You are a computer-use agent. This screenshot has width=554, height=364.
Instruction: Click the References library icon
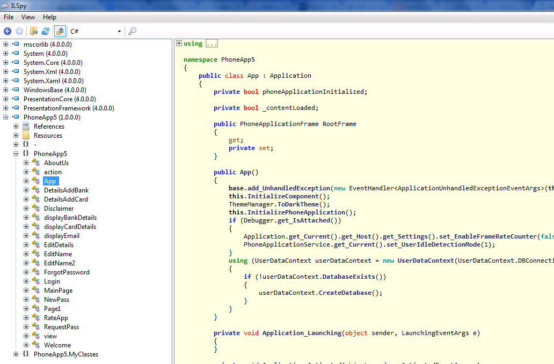click(26, 127)
